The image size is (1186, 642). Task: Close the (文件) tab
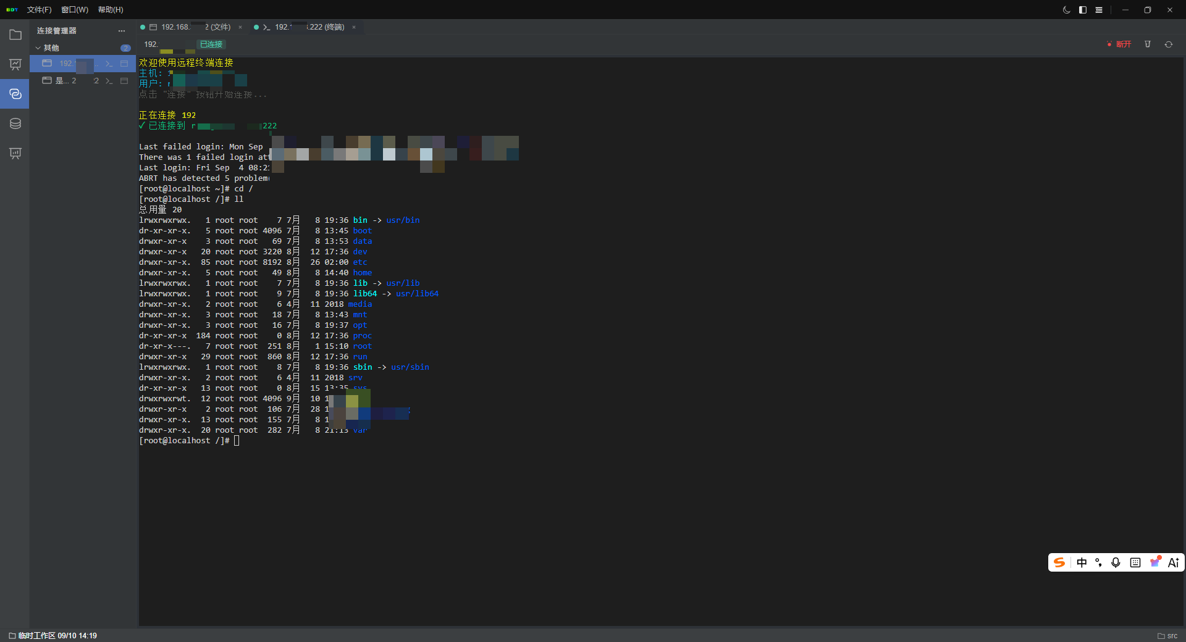pyautogui.click(x=240, y=27)
